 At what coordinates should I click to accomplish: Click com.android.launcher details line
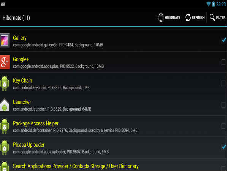[x=52, y=109]
